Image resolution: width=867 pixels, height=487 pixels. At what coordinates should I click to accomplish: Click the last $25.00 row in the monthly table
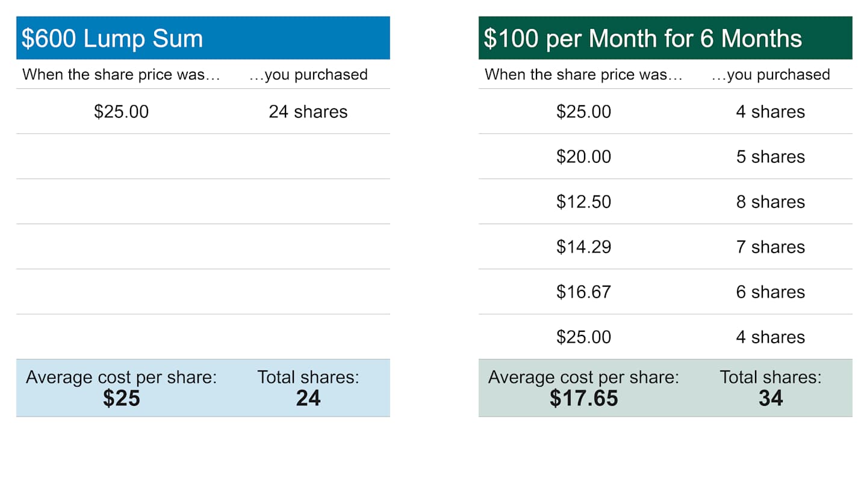coord(583,337)
